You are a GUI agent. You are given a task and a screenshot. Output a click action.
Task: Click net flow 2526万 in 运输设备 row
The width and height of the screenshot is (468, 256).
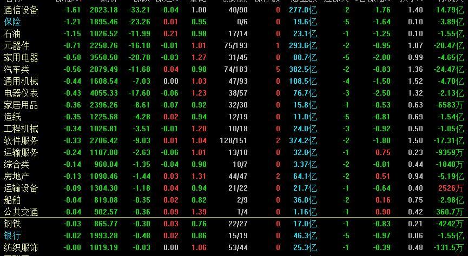pyautogui.click(x=451, y=188)
